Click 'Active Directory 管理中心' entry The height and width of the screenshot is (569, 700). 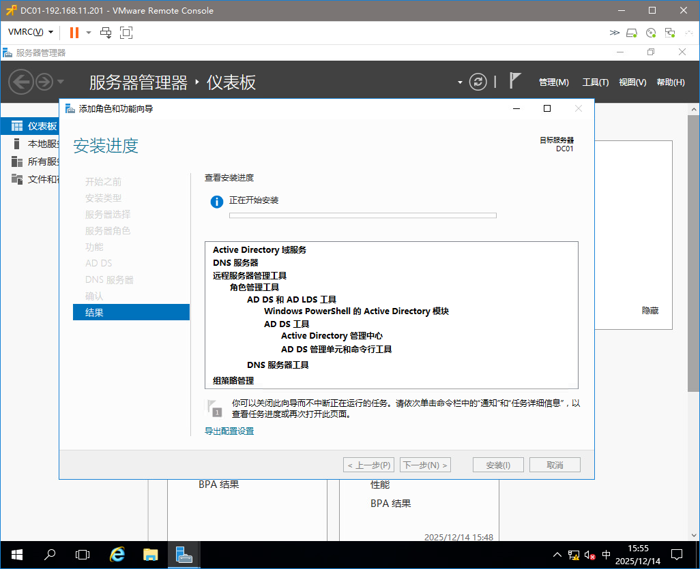coord(332,335)
